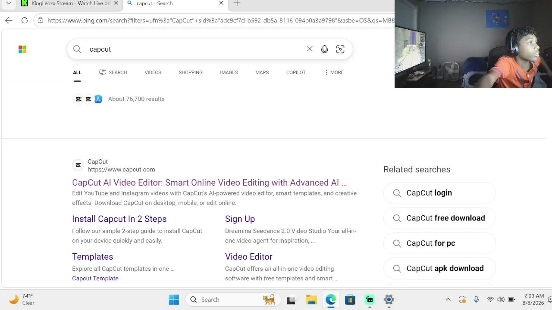The height and width of the screenshot is (310, 552).
Task: Open the COPILOT tab
Action: pyautogui.click(x=296, y=72)
